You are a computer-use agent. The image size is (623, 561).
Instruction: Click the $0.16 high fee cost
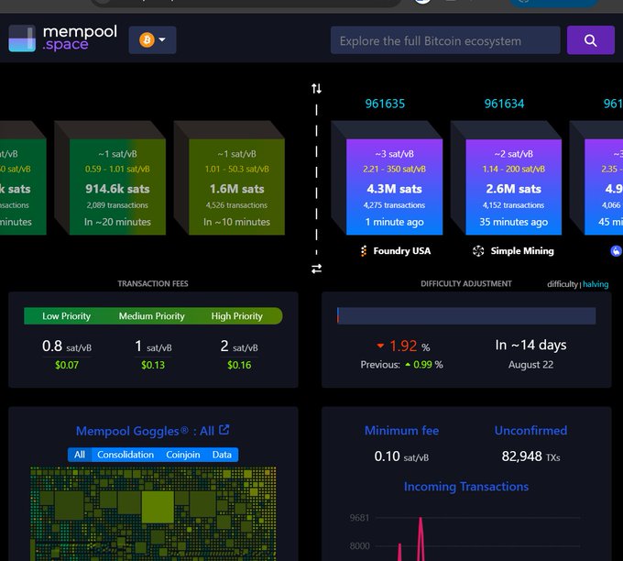coord(239,365)
